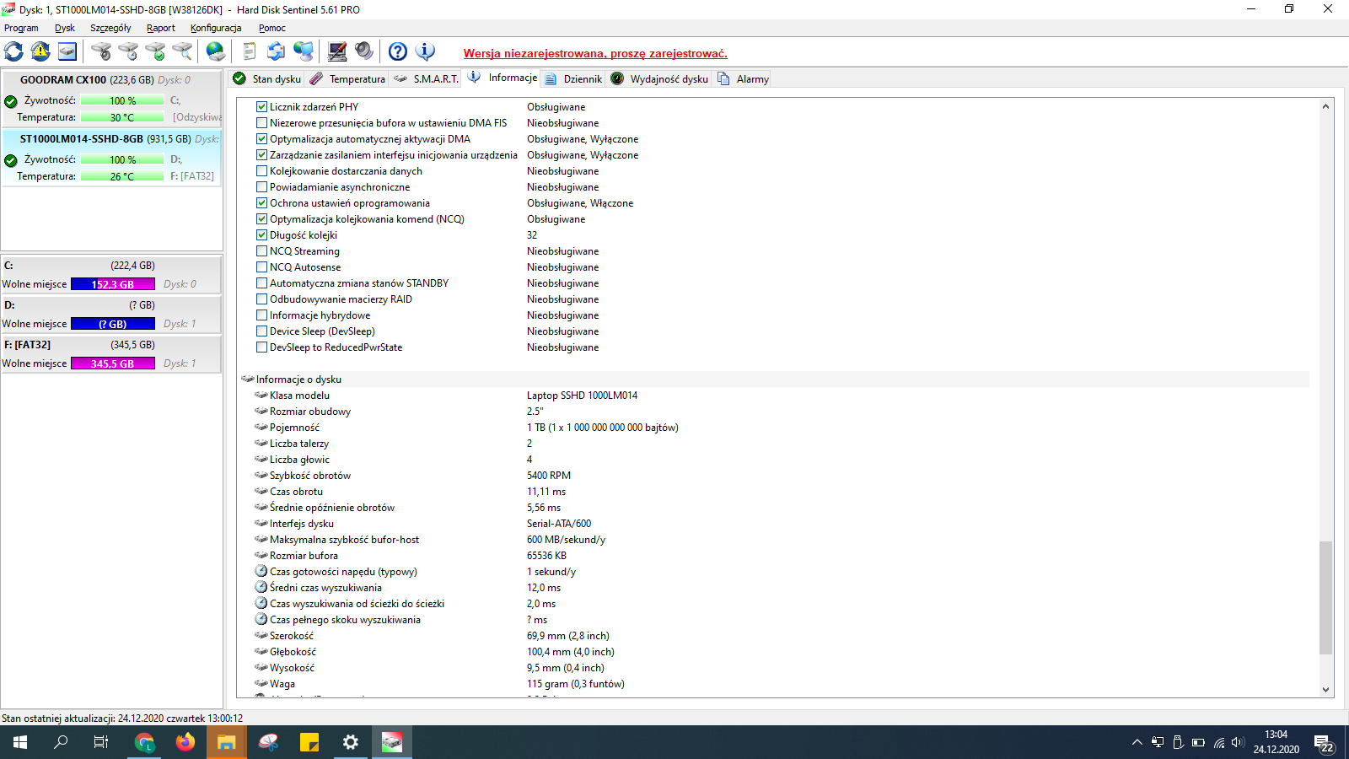Switch to the Dziennik tab
The width and height of the screenshot is (1349, 759).
(x=573, y=78)
